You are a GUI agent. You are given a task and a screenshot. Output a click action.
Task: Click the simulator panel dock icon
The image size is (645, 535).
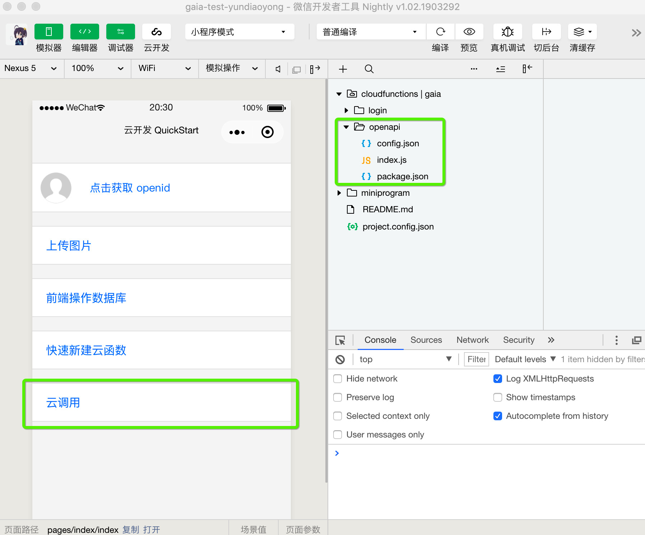(x=315, y=69)
